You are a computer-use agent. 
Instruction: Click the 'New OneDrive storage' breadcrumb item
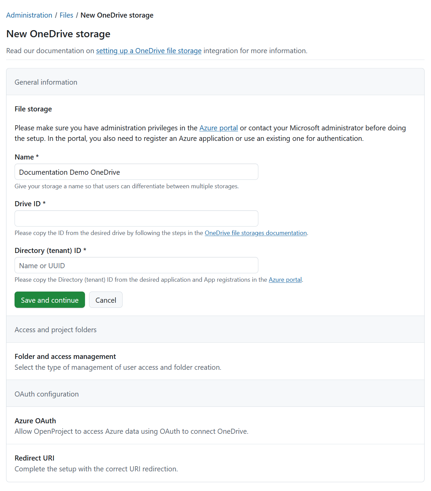tap(117, 15)
